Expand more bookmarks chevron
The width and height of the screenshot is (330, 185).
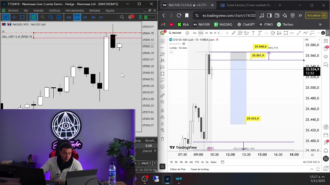[x=320, y=24]
